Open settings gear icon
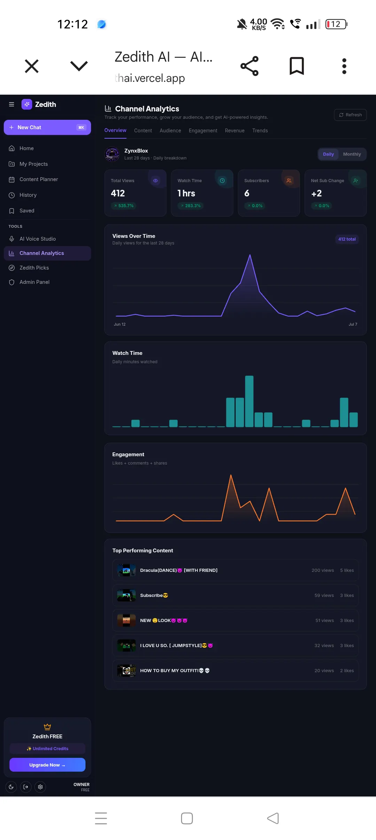This screenshot has width=376, height=840. point(40,787)
